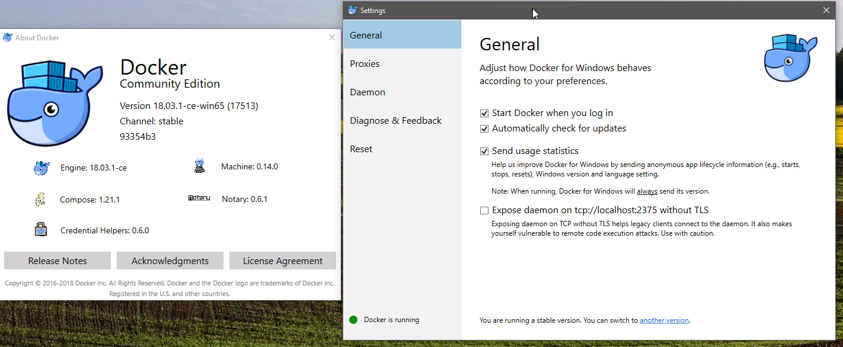
Task: Click the Machine icon next to version 0.14.0
Action: [200, 166]
